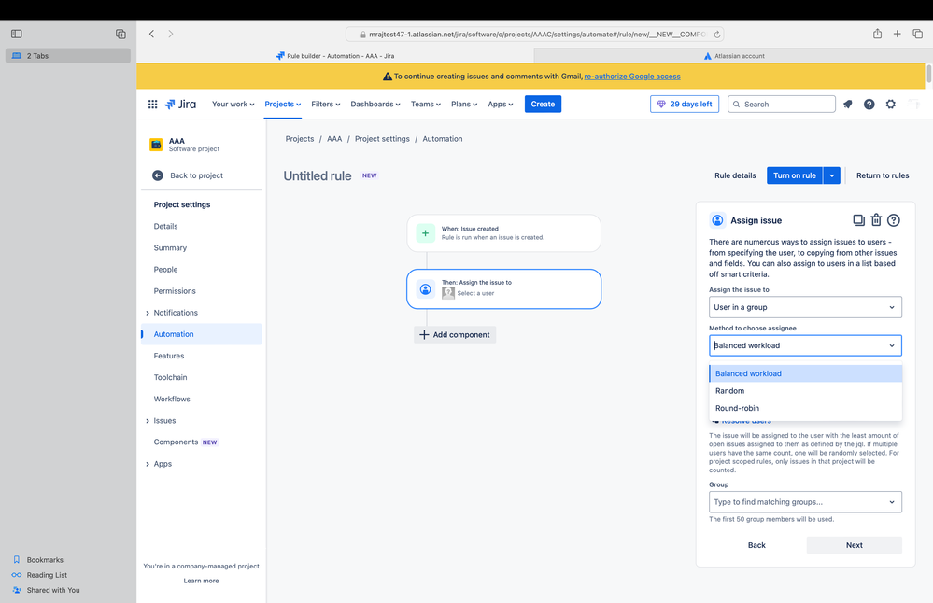Open Rule details
This screenshot has width=933, height=603.
(x=735, y=175)
